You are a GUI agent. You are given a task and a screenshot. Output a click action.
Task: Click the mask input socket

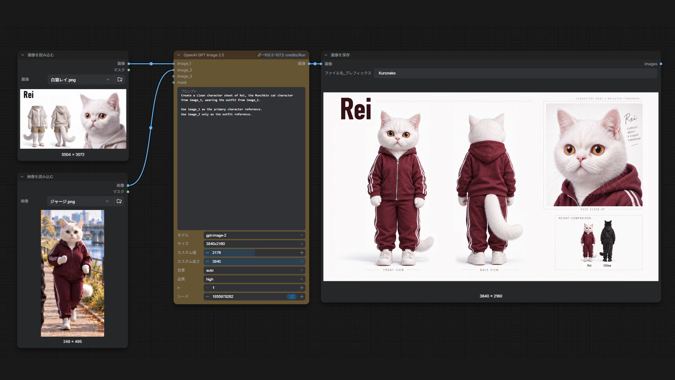(x=174, y=83)
